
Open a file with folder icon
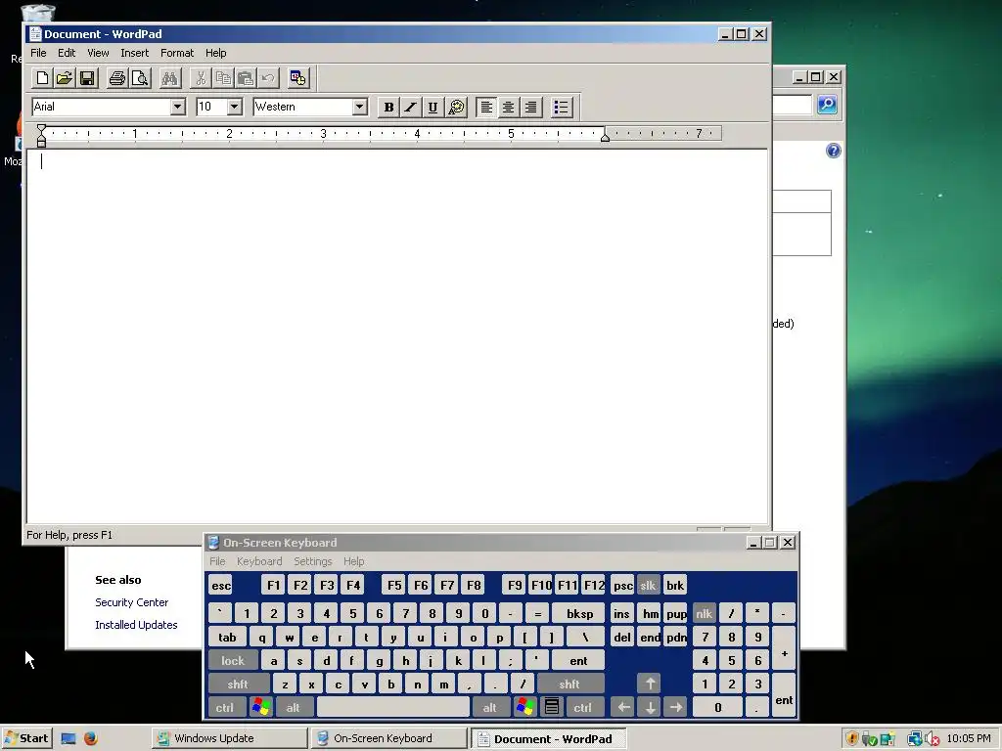[x=65, y=78]
